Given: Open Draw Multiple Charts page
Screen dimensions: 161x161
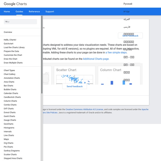Looking at the screenshot, I should coord(13,63).
